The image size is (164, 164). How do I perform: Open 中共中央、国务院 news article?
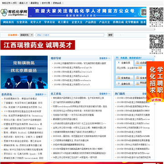pos(79,136)
